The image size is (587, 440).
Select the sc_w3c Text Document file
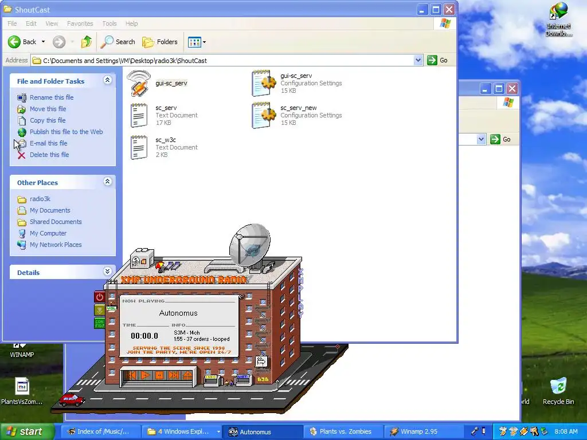coord(163,147)
